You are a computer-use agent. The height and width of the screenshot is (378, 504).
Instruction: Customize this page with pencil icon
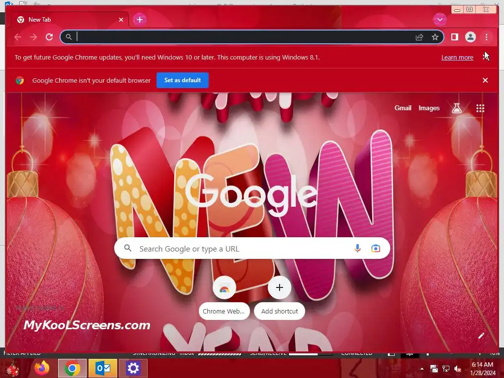[481, 336]
